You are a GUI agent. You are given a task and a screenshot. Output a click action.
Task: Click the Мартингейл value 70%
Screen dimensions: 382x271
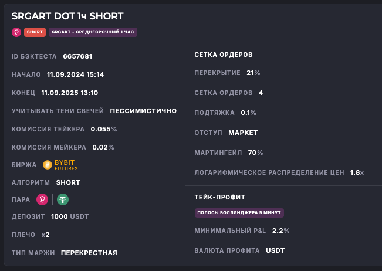[x=255, y=153]
